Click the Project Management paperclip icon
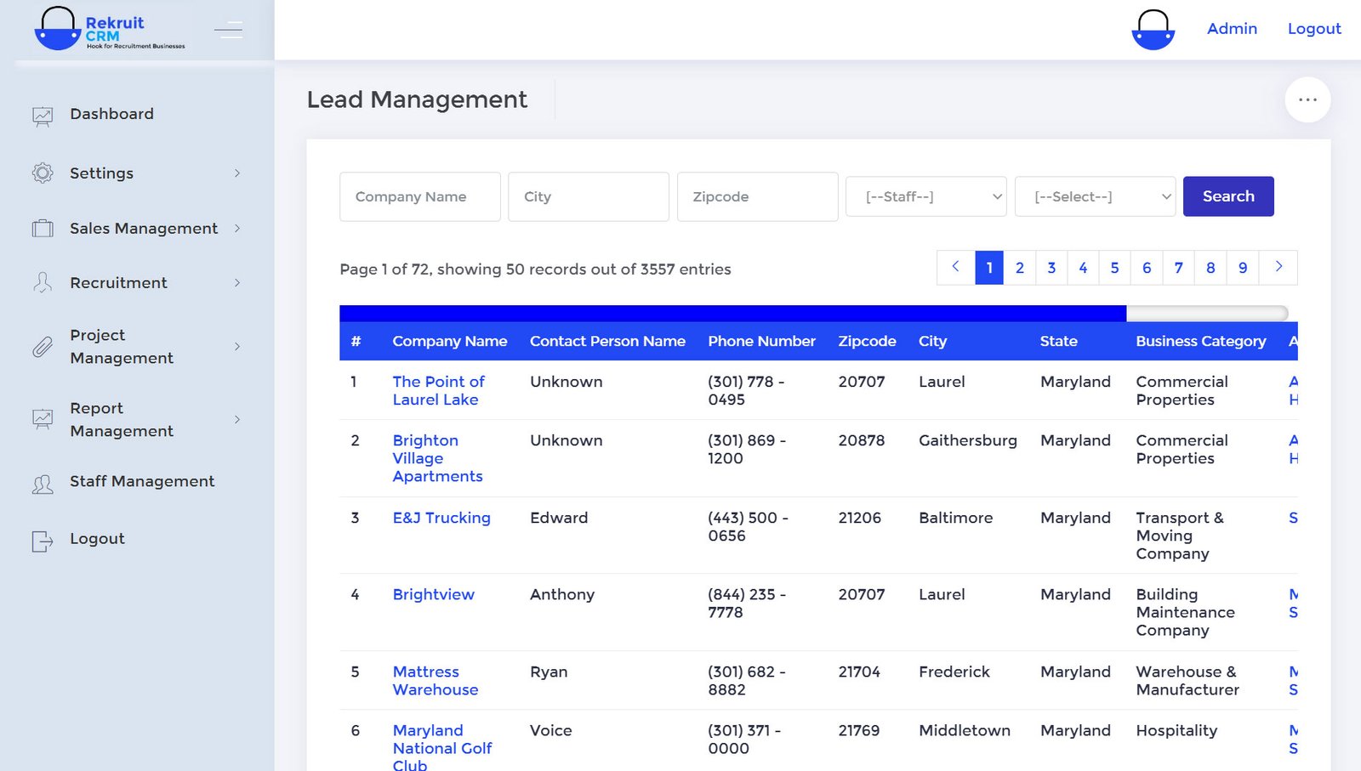1361x771 pixels. [x=43, y=347]
